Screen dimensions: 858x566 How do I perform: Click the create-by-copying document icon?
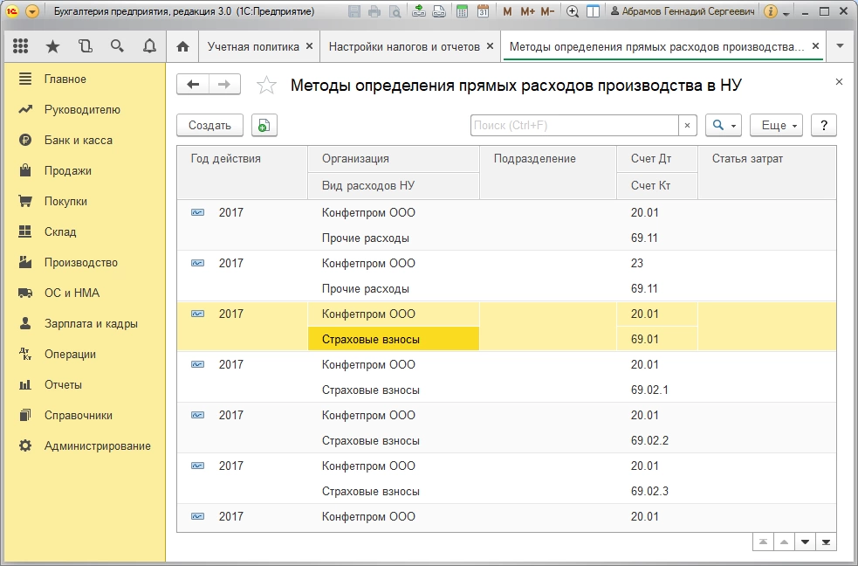[x=264, y=126]
